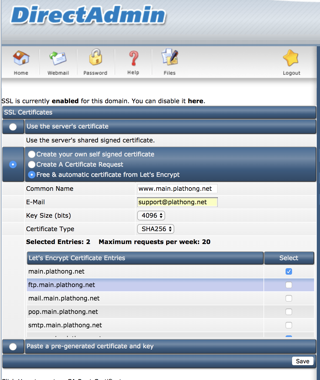Choose "Create your own self signed certificate" option

(32, 154)
